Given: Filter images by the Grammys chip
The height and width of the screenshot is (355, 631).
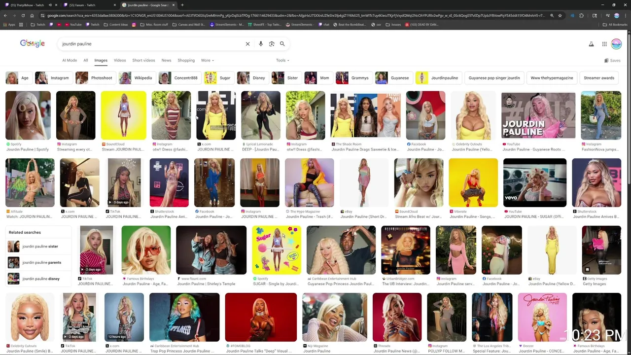Looking at the screenshot, I should click(x=353, y=78).
